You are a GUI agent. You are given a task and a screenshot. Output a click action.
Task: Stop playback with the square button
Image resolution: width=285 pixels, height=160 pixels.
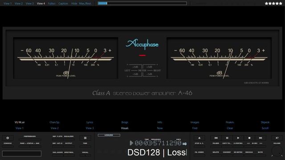click(x=249, y=138)
